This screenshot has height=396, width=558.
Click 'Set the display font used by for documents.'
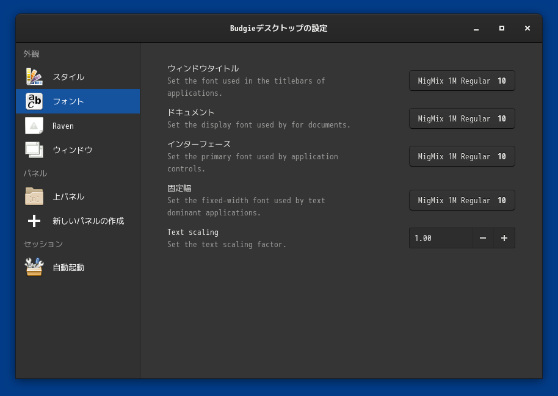tap(259, 125)
